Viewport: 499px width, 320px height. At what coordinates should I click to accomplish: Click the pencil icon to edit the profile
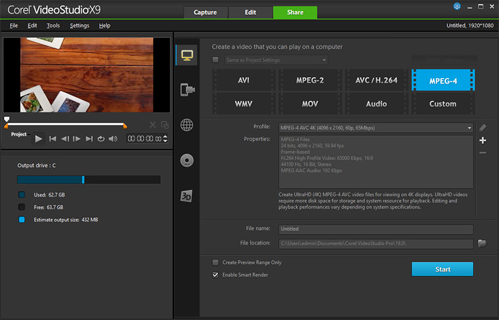click(x=483, y=128)
